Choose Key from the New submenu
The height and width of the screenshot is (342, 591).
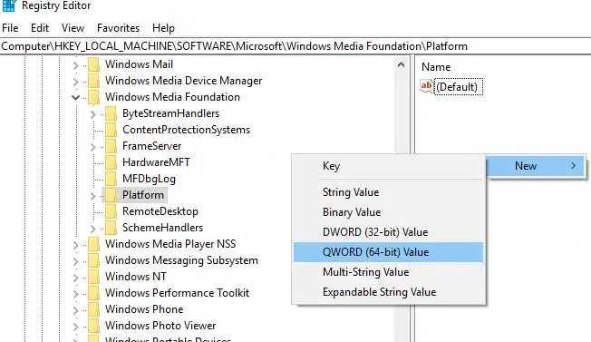[388, 166]
